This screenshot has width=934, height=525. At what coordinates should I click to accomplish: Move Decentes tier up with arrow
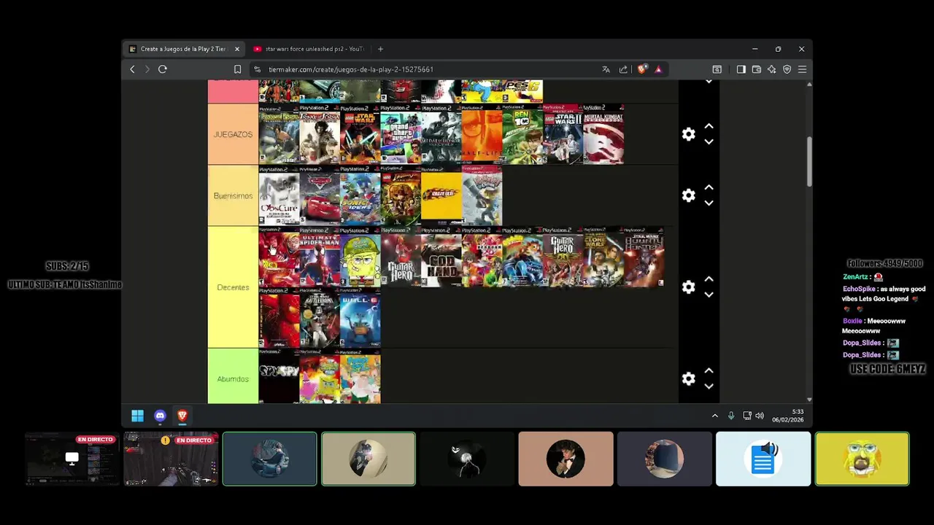(x=709, y=279)
